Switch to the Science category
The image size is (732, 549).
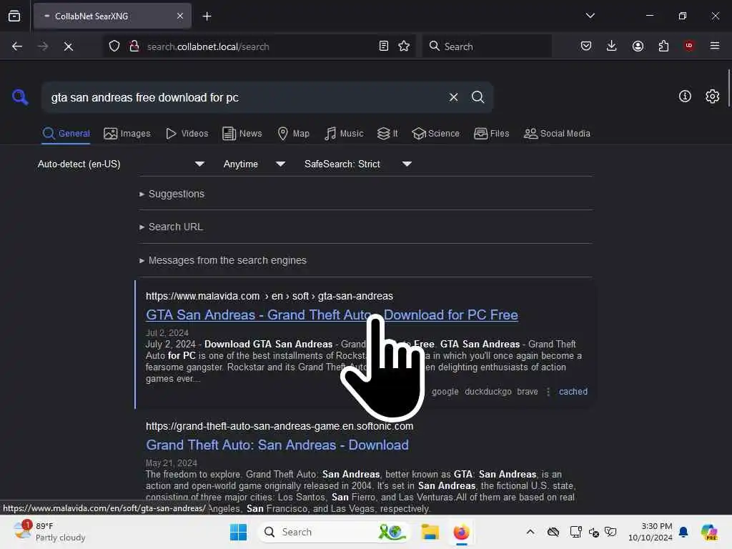pyautogui.click(x=435, y=134)
